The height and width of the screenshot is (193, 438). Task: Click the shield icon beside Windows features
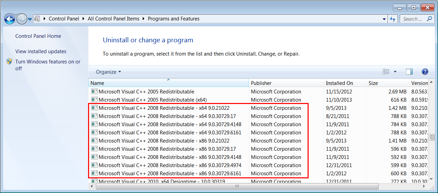coord(9,62)
